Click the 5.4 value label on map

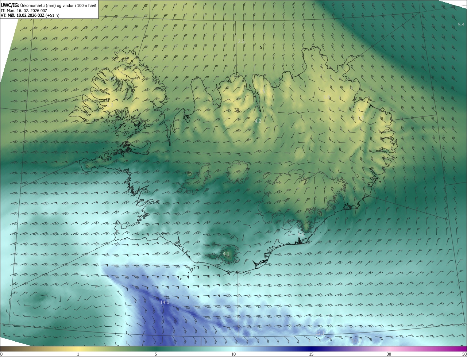click(x=461, y=24)
